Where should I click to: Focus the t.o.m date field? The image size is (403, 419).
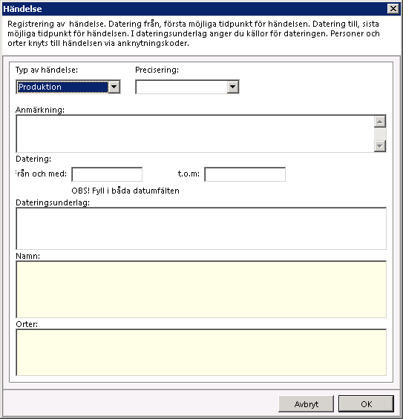(x=245, y=174)
